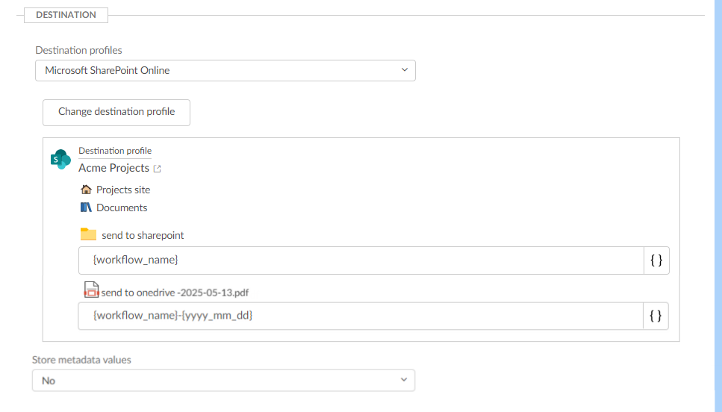Select the Projects site label
The height and width of the screenshot is (412, 722).
click(x=123, y=190)
